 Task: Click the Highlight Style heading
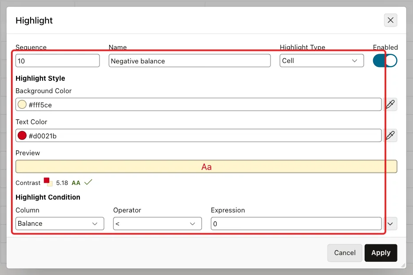[40, 79]
